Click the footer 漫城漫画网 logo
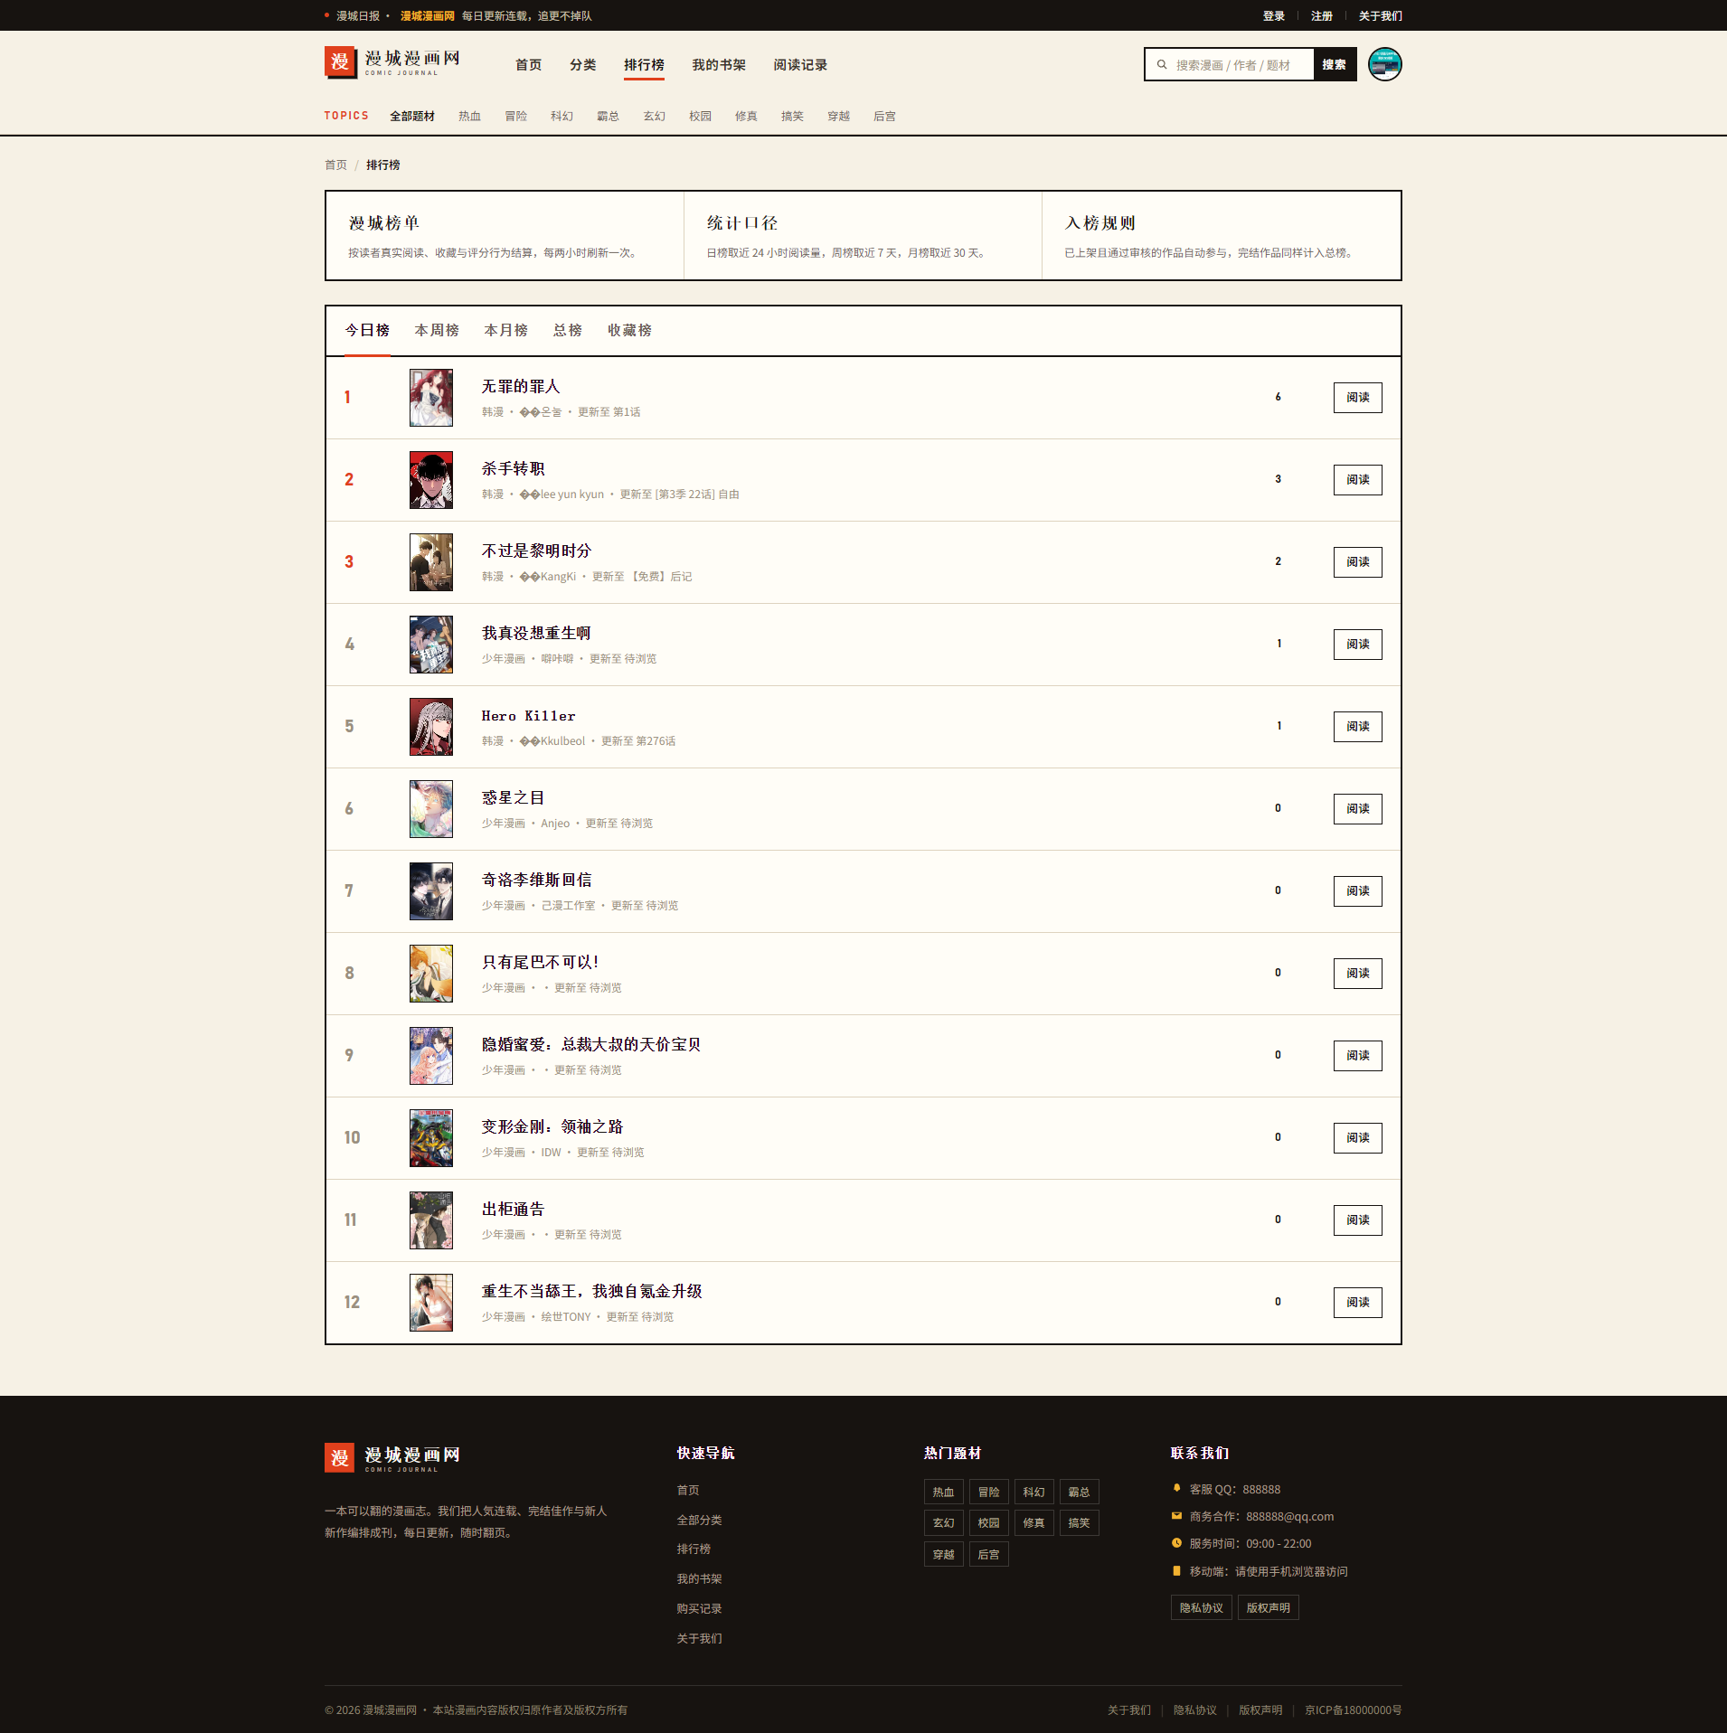Image resolution: width=1727 pixels, height=1733 pixels. tap(392, 1457)
